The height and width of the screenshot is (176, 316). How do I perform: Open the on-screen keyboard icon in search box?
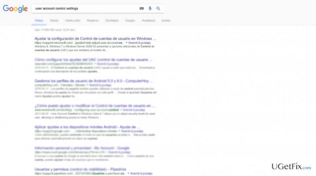tap(142, 8)
